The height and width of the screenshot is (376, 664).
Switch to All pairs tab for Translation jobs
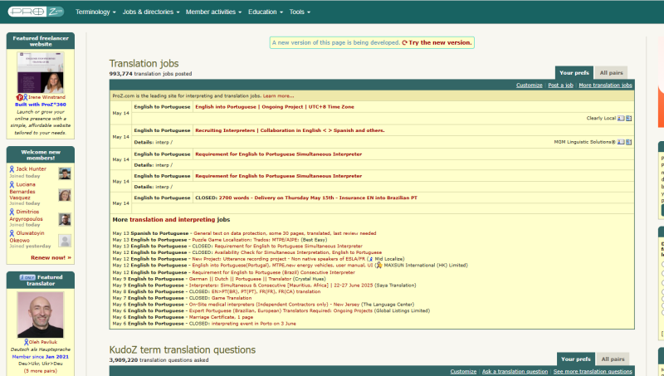611,73
